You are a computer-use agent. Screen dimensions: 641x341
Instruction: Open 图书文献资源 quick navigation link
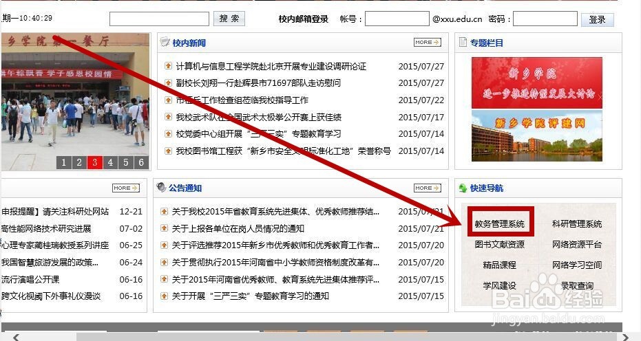500,244
